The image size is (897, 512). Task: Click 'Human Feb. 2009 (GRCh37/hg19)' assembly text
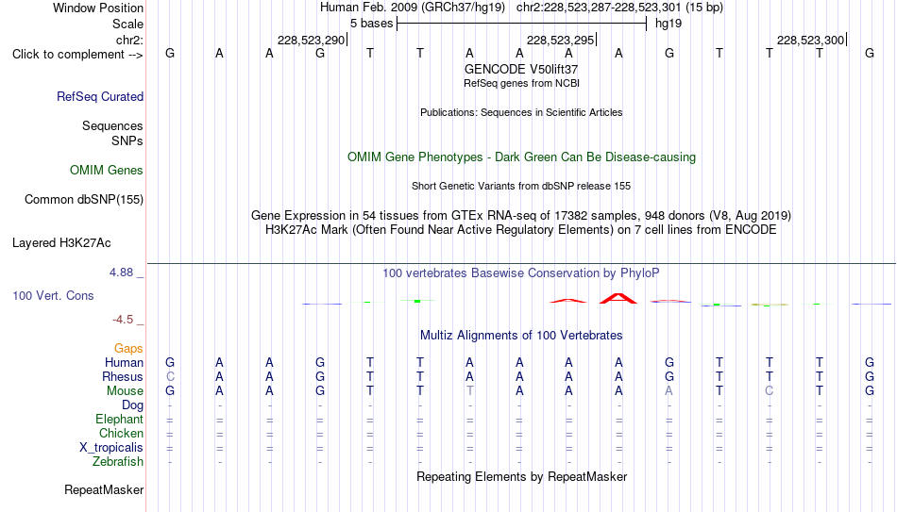click(413, 8)
